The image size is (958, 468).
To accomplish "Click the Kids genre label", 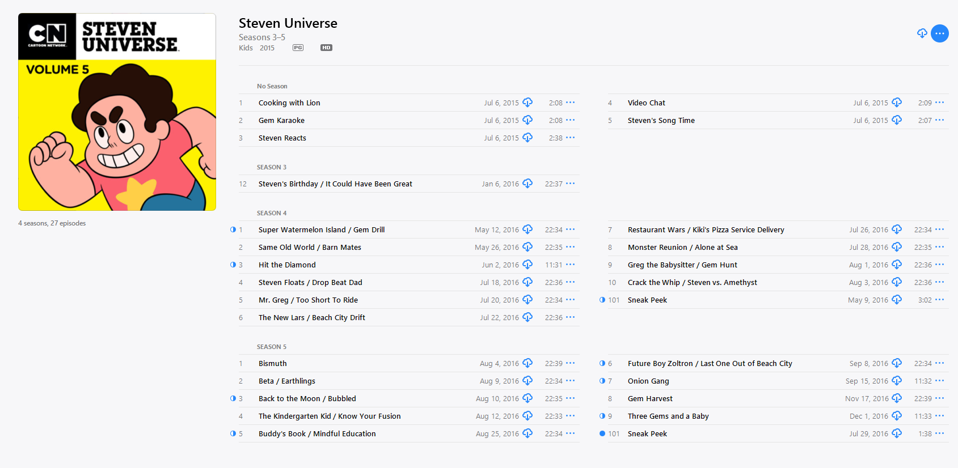I will tap(246, 48).
